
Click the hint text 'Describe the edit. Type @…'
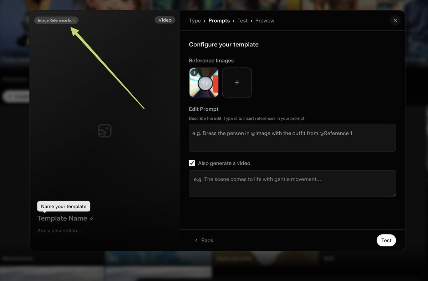(247, 119)
